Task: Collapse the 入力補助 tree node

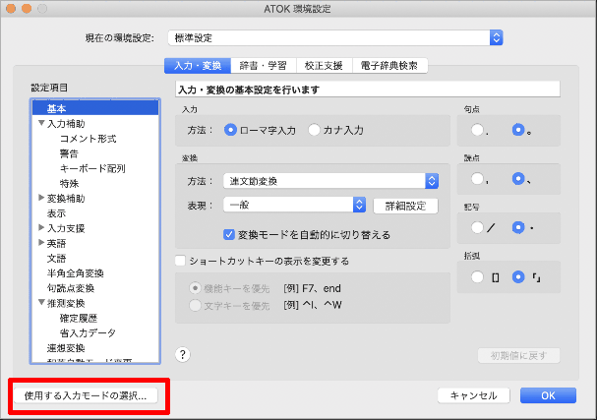Action: pyautogui.click(x=41, y=124)
